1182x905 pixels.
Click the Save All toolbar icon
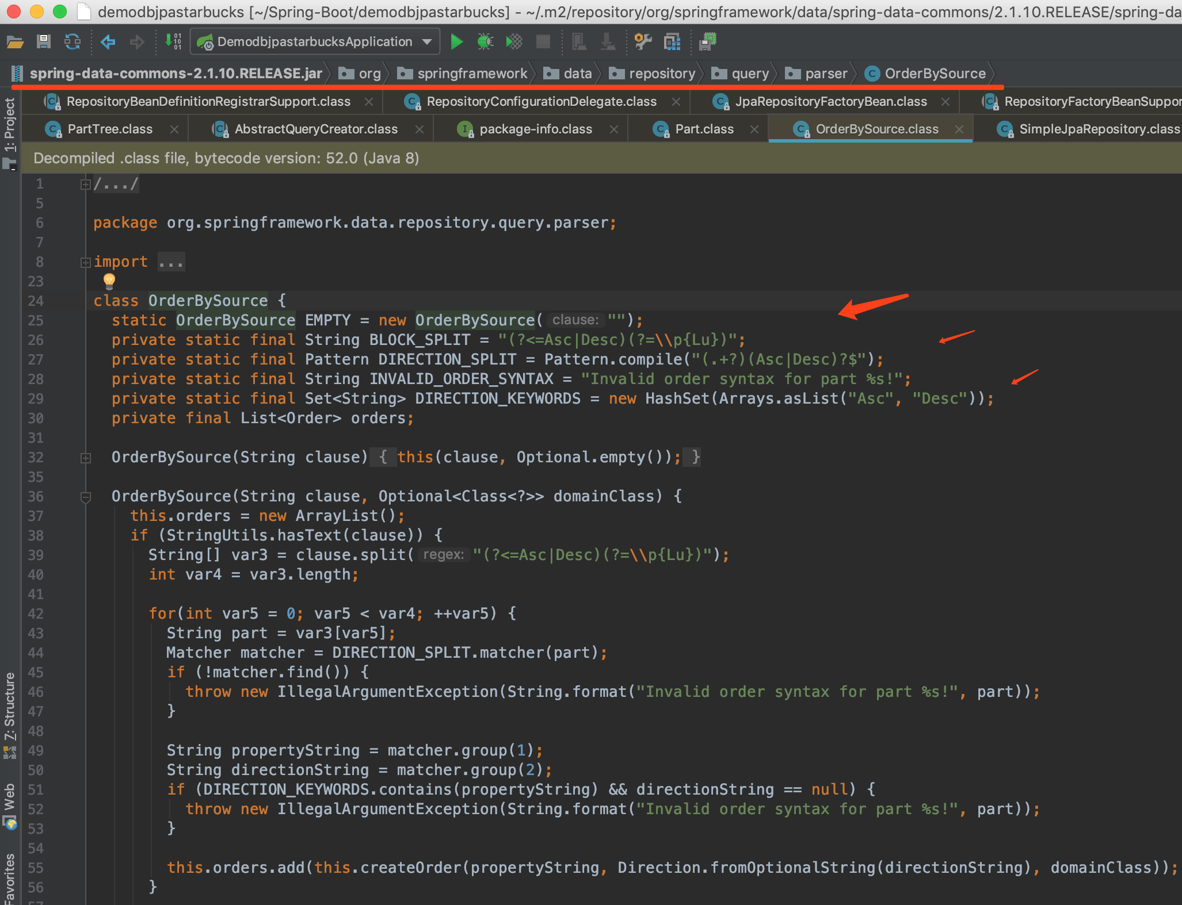[43, 41]
